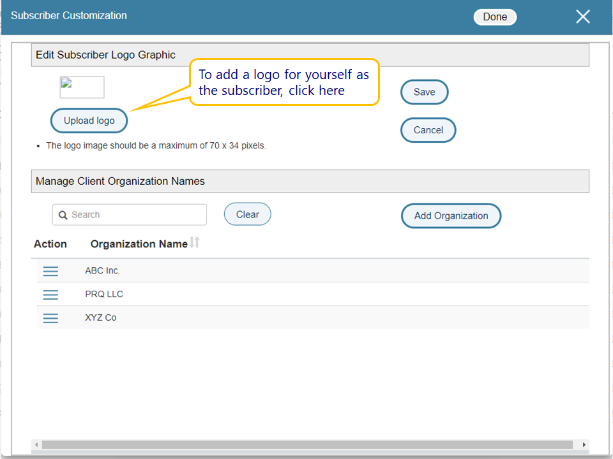Sort by Organization Name column arrows

point(195,243)
